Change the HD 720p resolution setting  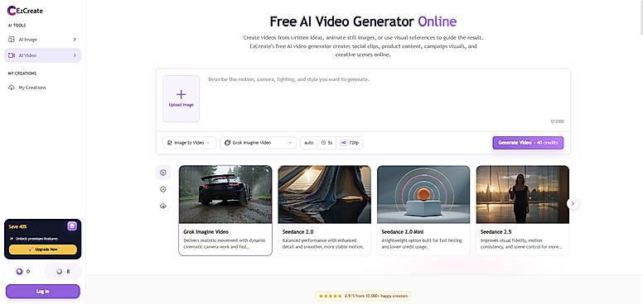pos(350,143)
